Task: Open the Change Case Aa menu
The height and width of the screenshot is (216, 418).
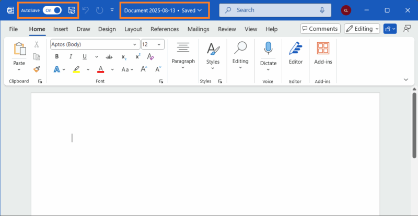Action: pos(127,69)
